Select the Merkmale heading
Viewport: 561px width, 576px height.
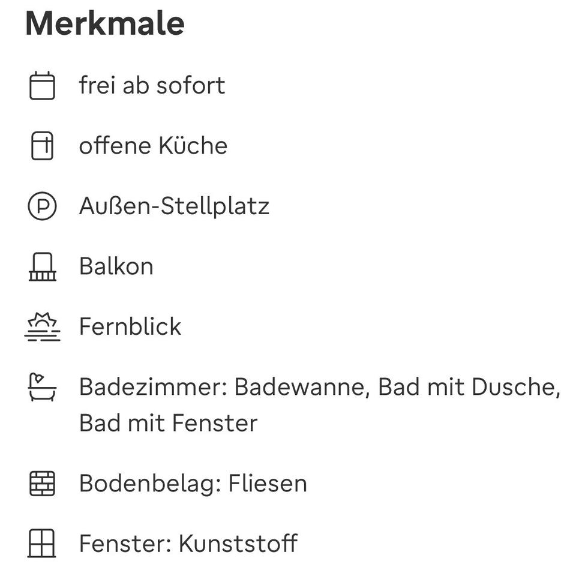tap(105, 24)
